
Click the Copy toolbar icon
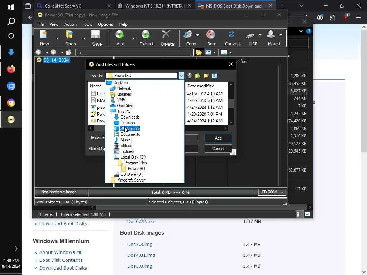pyautogui.click(x=189, y=35)
